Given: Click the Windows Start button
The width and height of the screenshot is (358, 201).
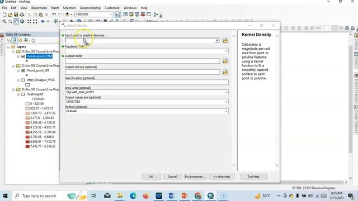Looking at the screenshot, I should (x=5, y=196).
